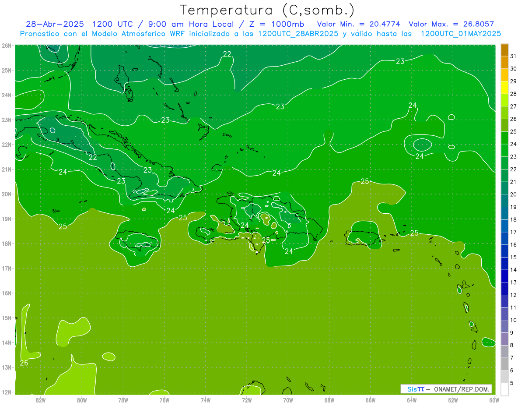This screenshot has height=406, width=525.
Task: Click latitude axis label "18N"
Action: coord(6,244)
